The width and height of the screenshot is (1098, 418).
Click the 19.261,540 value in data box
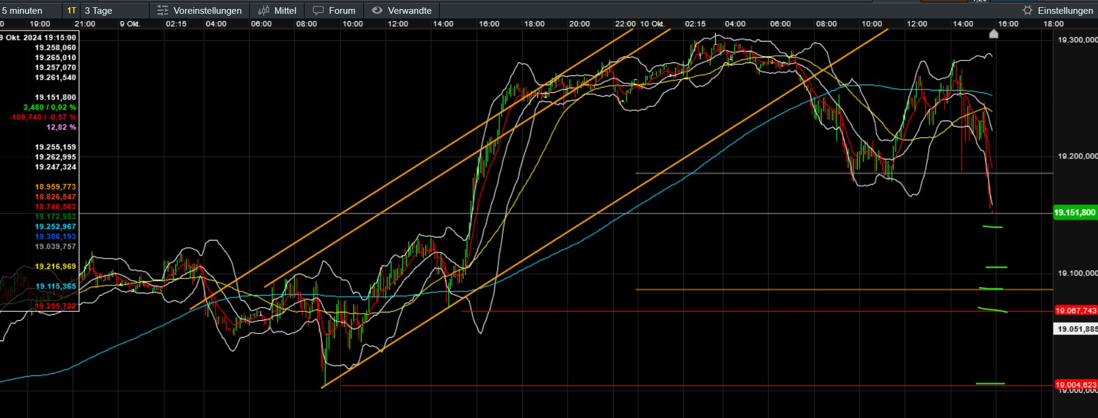[55, 77]
